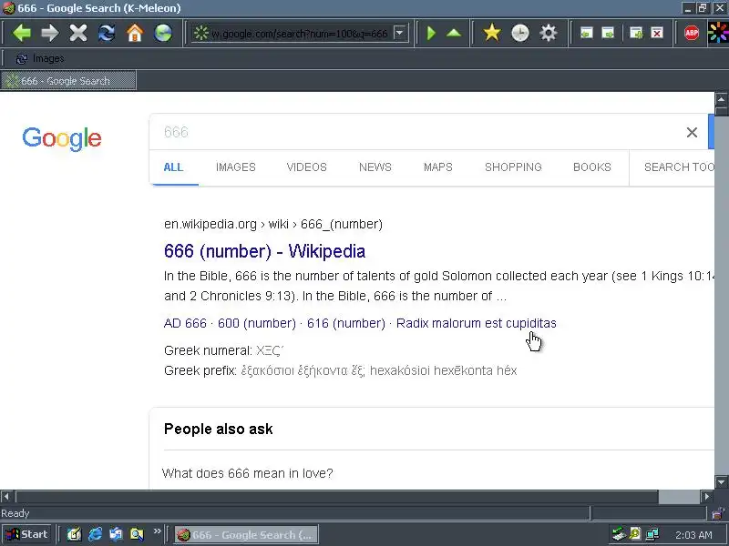Open the 616 (number) sitelink

[x=346, y=323]
